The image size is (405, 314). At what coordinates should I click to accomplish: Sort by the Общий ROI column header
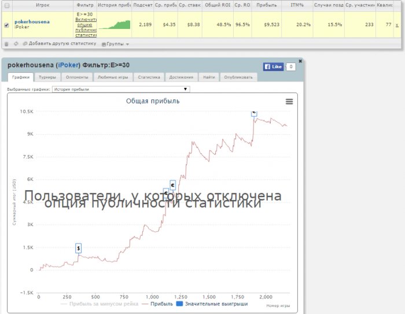point(218,5)
